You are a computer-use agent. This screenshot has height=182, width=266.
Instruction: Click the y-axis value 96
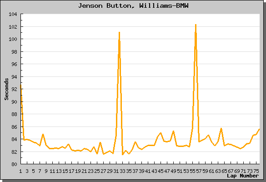click(14, 64)
